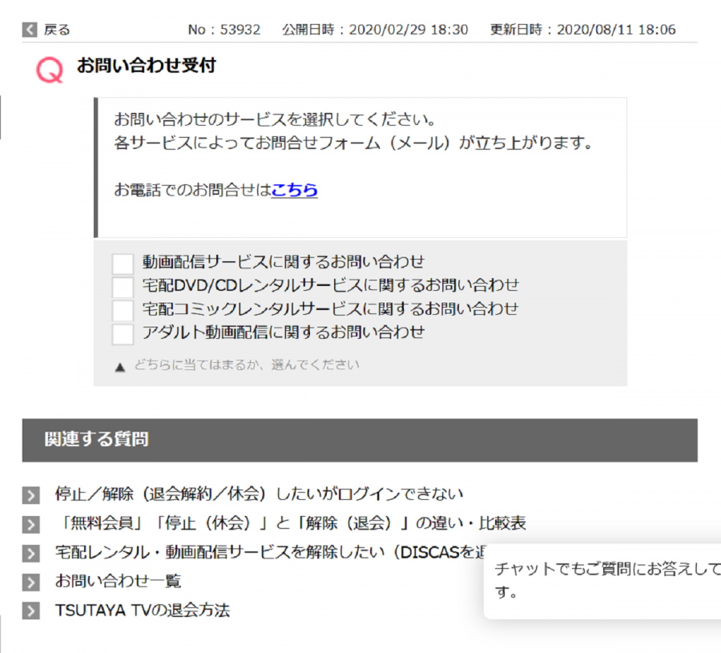This screenshot has width=721, height=653.
Task: Check 動画配信サービスに関するお問い合わせ box
Action: tap(123, 264)
